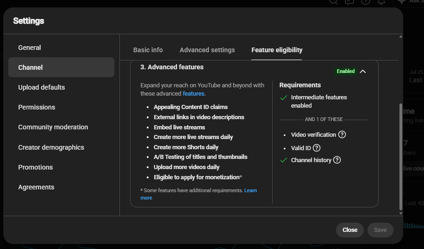Select 'Create more live streams daily' item
424x249 pixels.
[193, 137]
